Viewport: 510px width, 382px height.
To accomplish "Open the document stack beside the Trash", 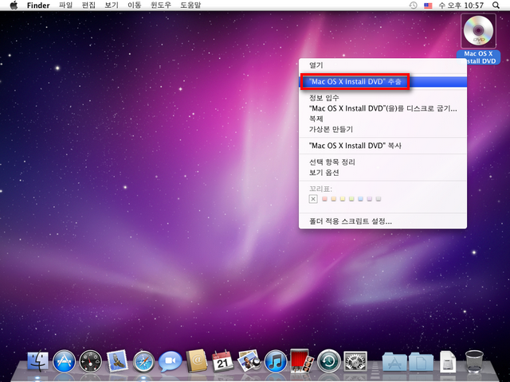I will click(x=448, y=361).
